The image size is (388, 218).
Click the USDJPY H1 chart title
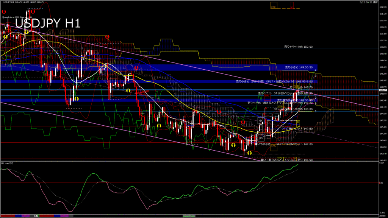(x=48, y=23)
